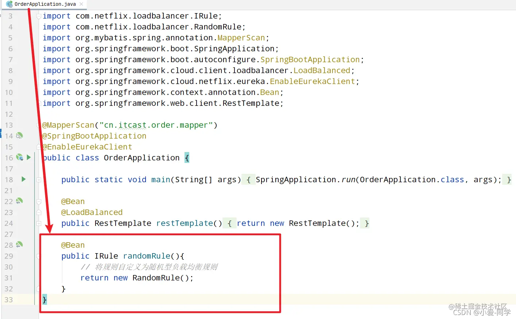Collapse the imports block at line 3
Image resolution: width=516 pixels, height=319 pixels.
[39, 16]
